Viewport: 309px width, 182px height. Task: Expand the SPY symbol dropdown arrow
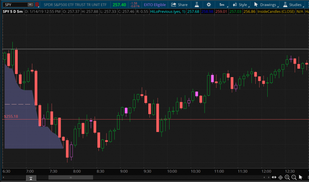click(x=30, y=5)
